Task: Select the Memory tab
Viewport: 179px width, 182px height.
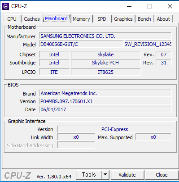Action: [81, 19]
